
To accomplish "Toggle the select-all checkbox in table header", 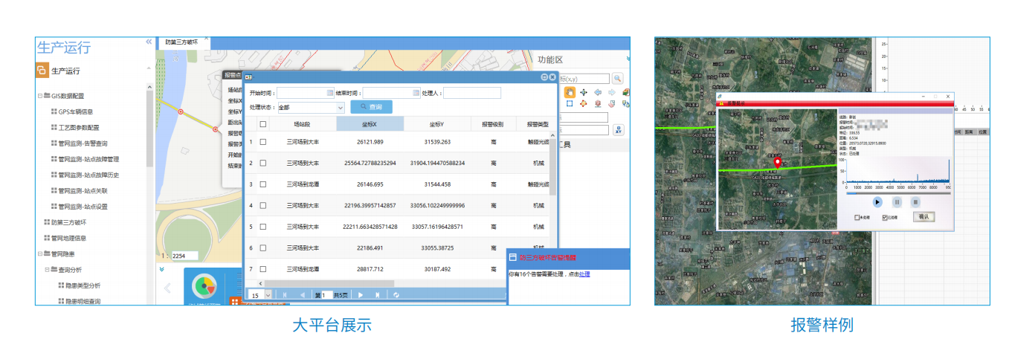I will 262,124.
